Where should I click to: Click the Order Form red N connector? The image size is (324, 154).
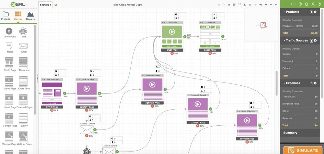click(210, 53)
